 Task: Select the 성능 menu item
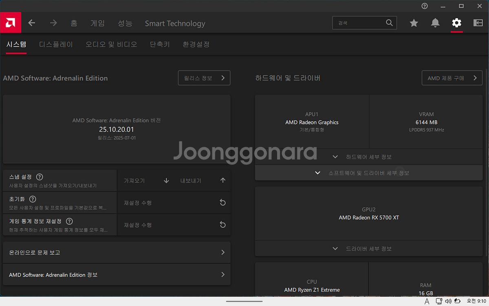pos(125,23)
